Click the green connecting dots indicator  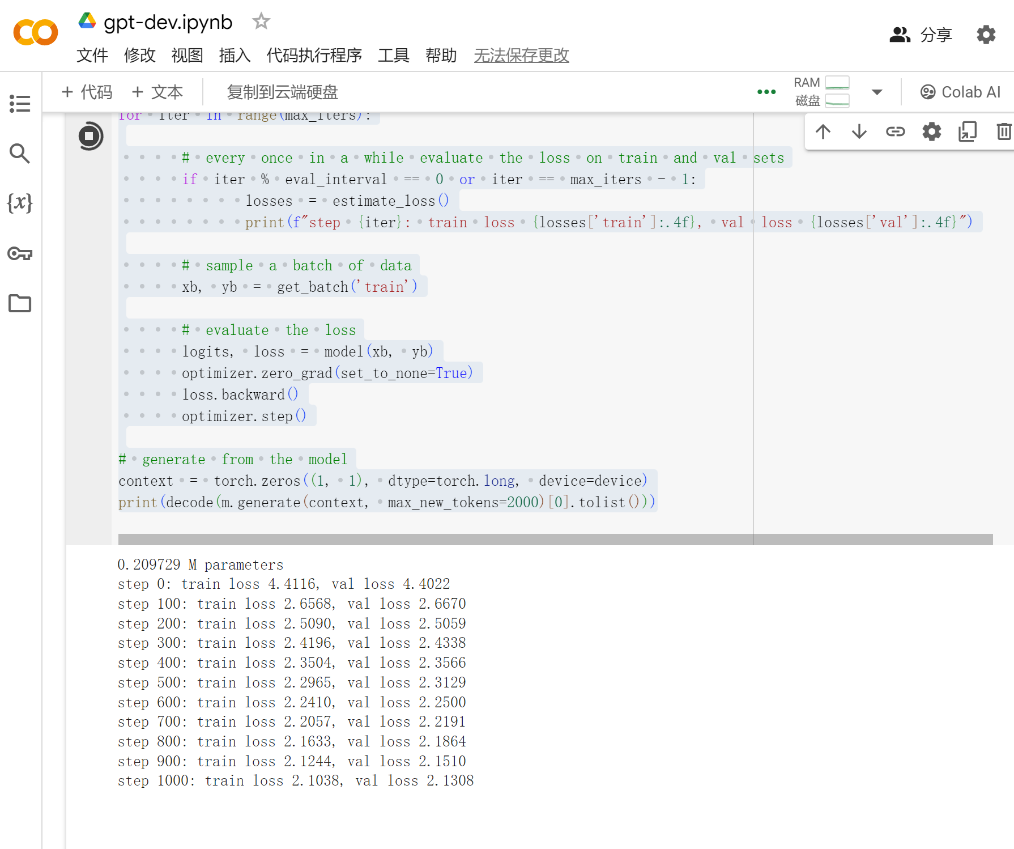[766, 92]
